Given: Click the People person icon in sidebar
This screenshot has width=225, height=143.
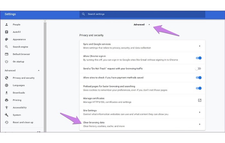Looking at the screenshot, I should point(6,24).
